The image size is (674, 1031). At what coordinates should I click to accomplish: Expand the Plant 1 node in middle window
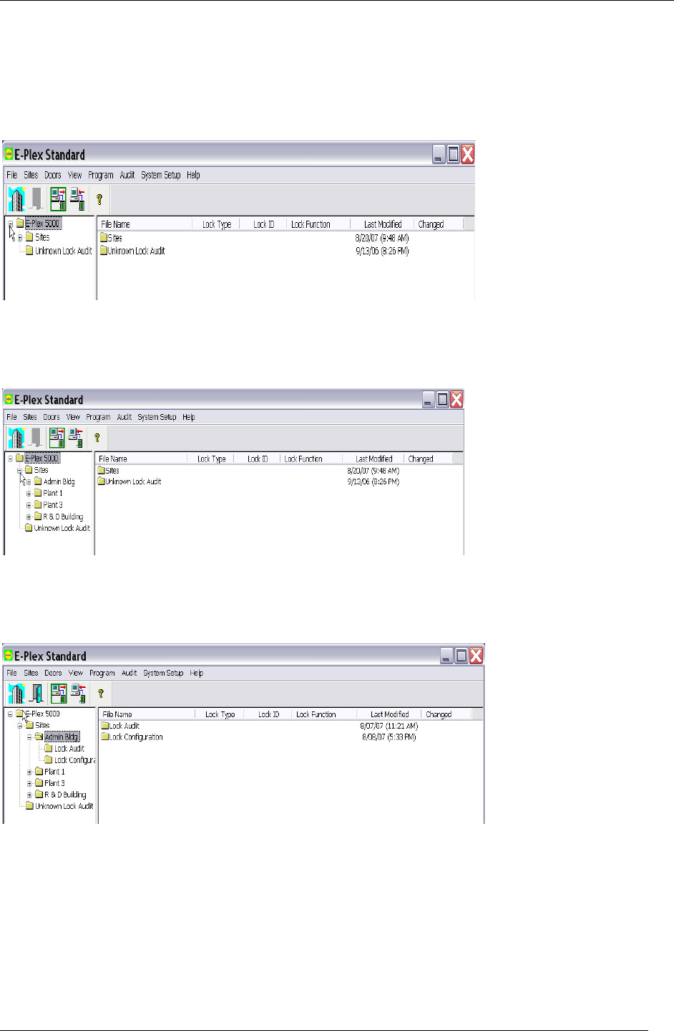29,494
